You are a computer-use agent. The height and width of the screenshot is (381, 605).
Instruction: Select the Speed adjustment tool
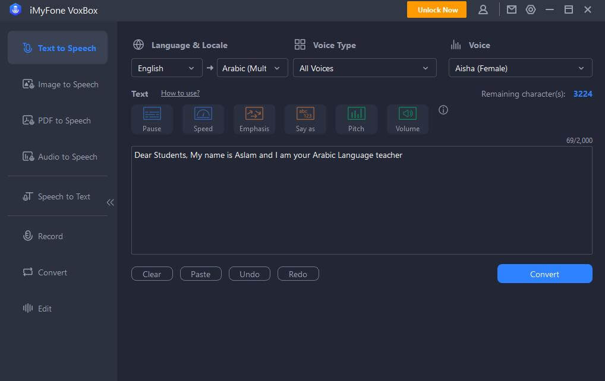tap(203, 119)
